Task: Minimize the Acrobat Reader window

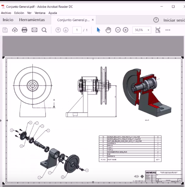Action: click(162, 7)
